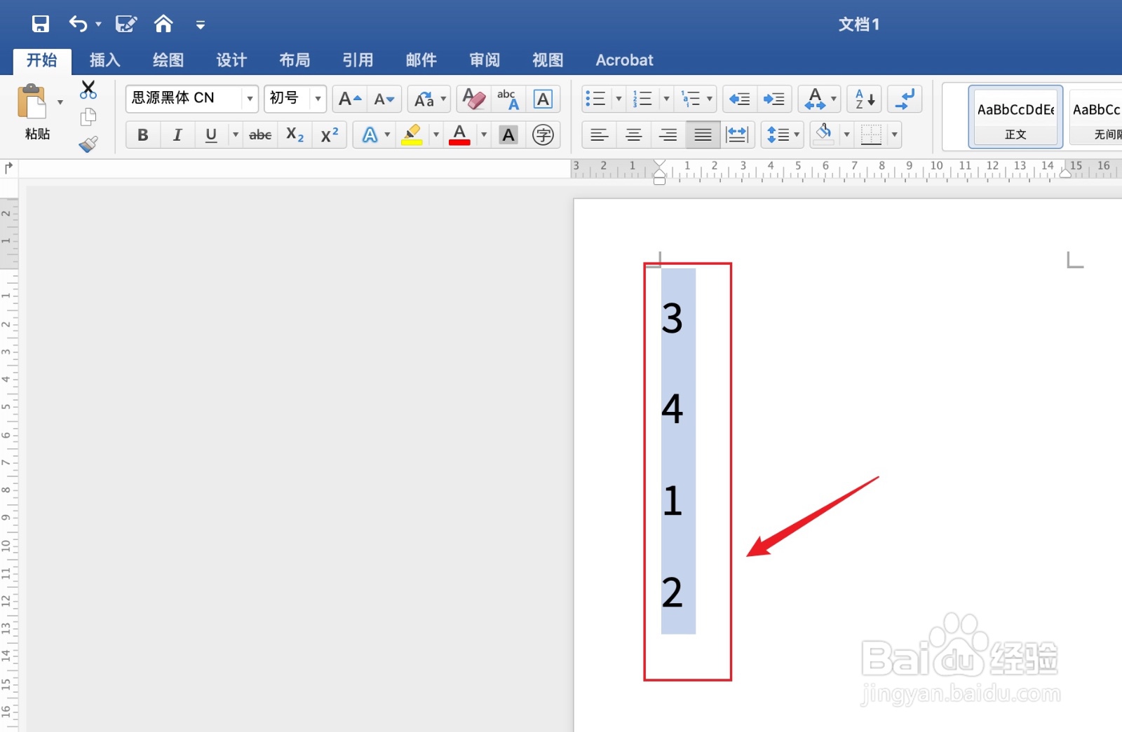Increase font size with A up icon
This screenshot has height=732, width=1122.
tap(349, 99)
